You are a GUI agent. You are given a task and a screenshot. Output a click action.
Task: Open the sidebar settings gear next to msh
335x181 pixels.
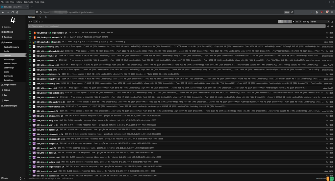coord(20,178)
